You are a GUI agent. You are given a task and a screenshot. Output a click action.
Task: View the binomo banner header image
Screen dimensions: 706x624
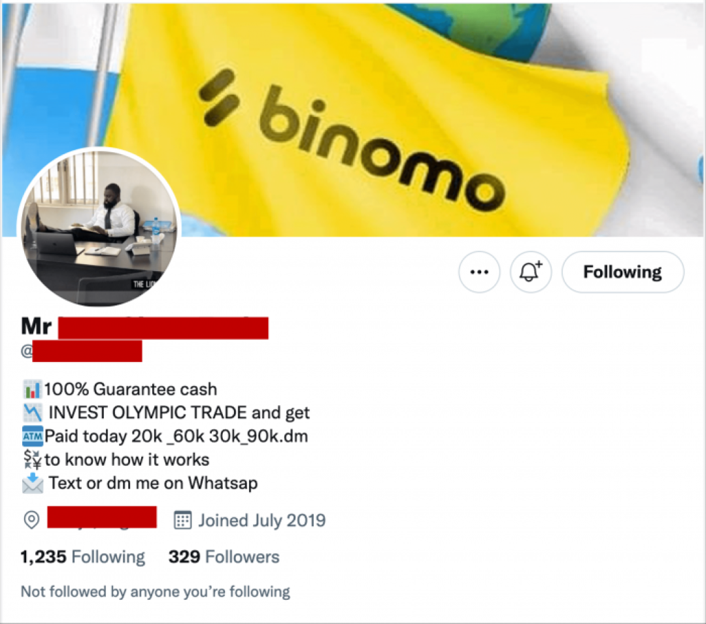(353, 119)
